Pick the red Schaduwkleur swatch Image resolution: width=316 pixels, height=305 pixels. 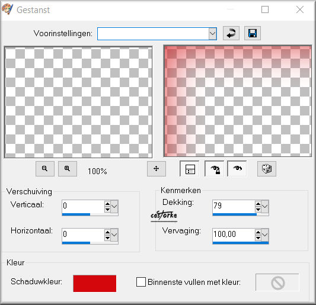pyautogui.click(x=95, y=283)
